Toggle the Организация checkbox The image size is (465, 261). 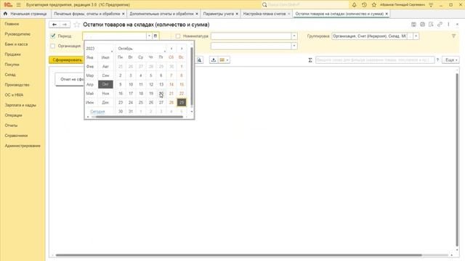click(53, 46)
